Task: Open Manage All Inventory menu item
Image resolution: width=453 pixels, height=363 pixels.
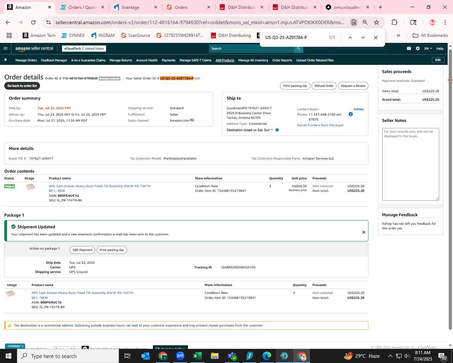Action: pyautogui.click(x=253, y=60)
